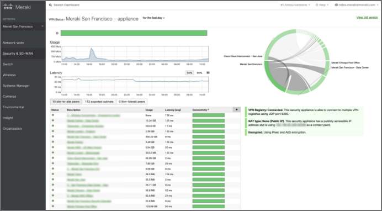This screenshot has height=211, width=382.
Task: Sort the table by Latency (avg)
Action: pos(173,110)
